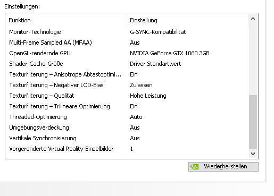Click the scroll up arrow of settings list

253,19
